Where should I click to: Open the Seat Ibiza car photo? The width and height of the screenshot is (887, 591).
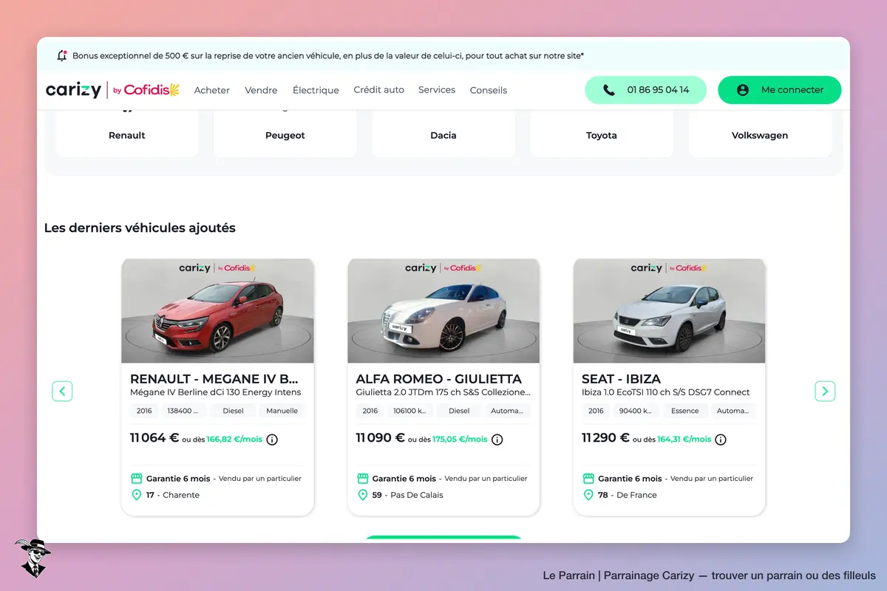(x=670, y=311)
